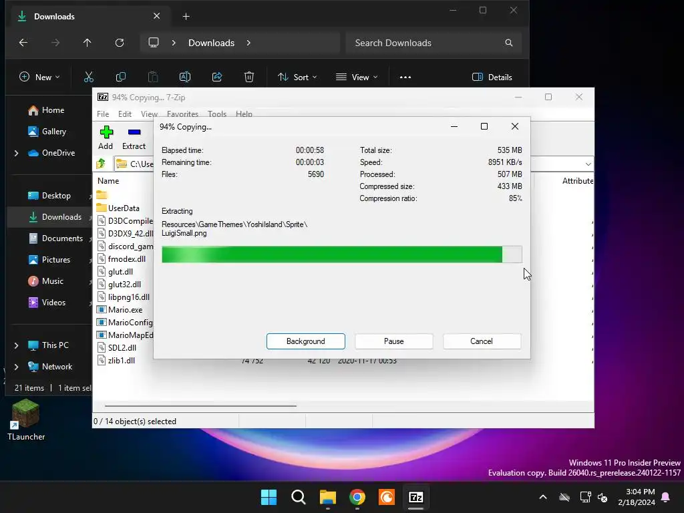Click the 7-Zip icon in the taskbar
The height and width of the screenshot is (513, 684).
415,497
